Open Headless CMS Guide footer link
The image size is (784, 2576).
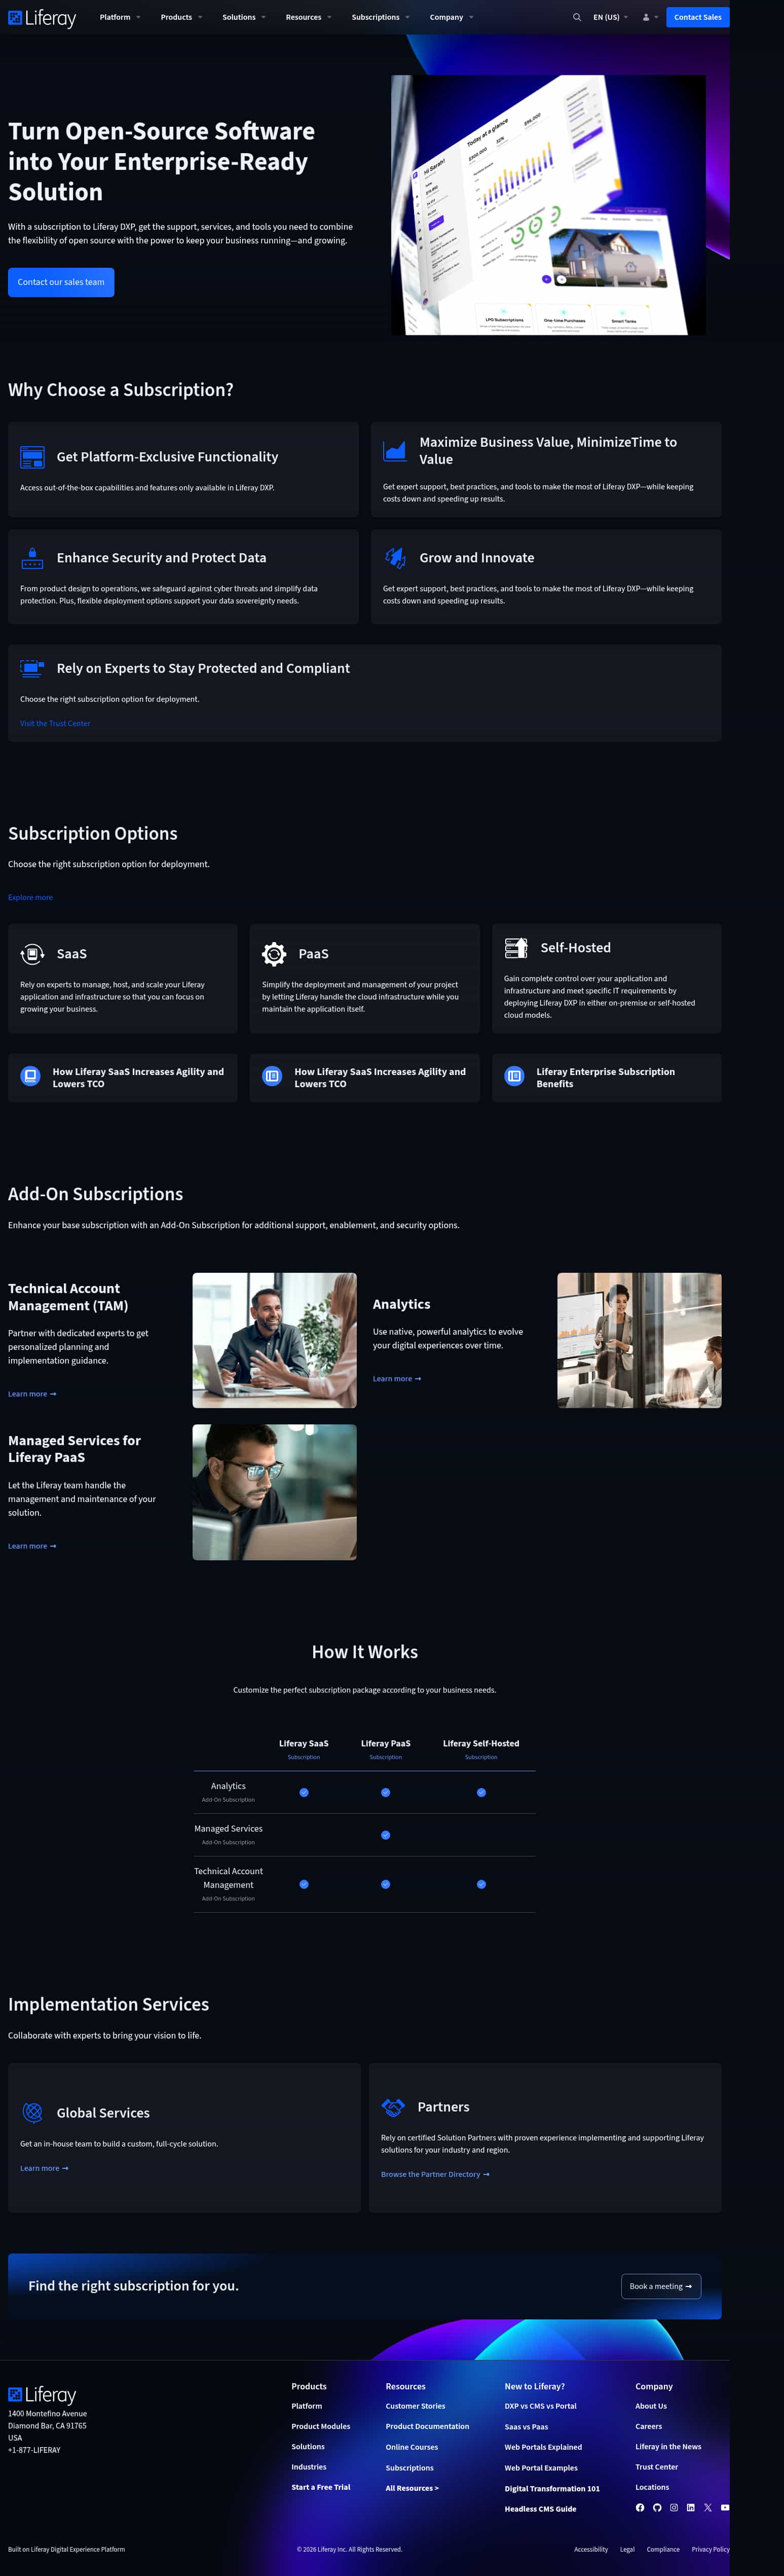(540, 2509)
